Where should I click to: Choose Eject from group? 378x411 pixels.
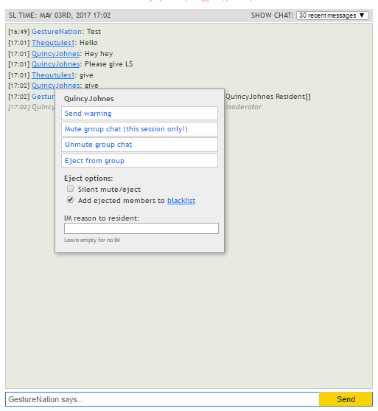139,160
